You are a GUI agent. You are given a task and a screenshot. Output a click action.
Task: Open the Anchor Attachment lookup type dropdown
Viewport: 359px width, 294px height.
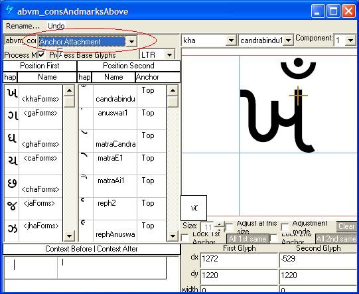click(x=131, y=42)
